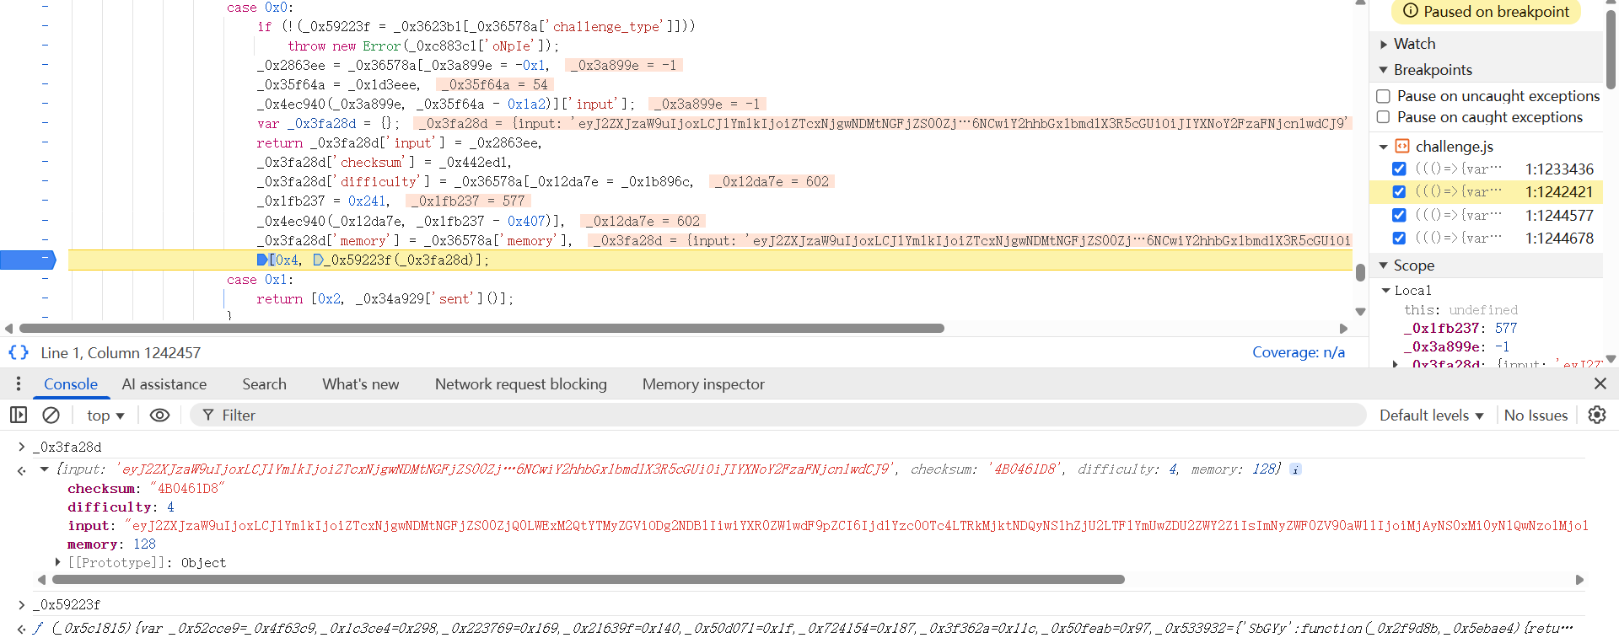The image size is (1619, 638).
Task: Click the object info badge icon
Action: [x=1295, y=469]
